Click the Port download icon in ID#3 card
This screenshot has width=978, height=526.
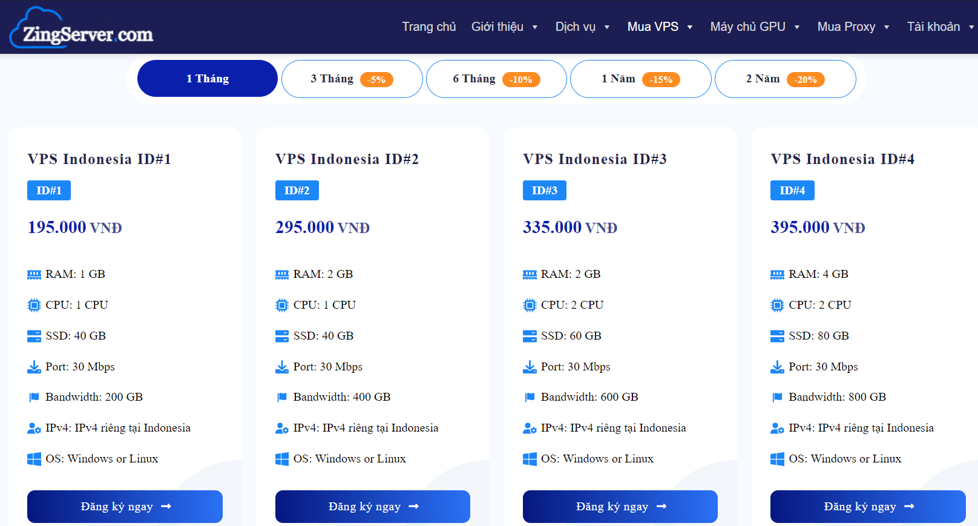(x=530, y=367)
